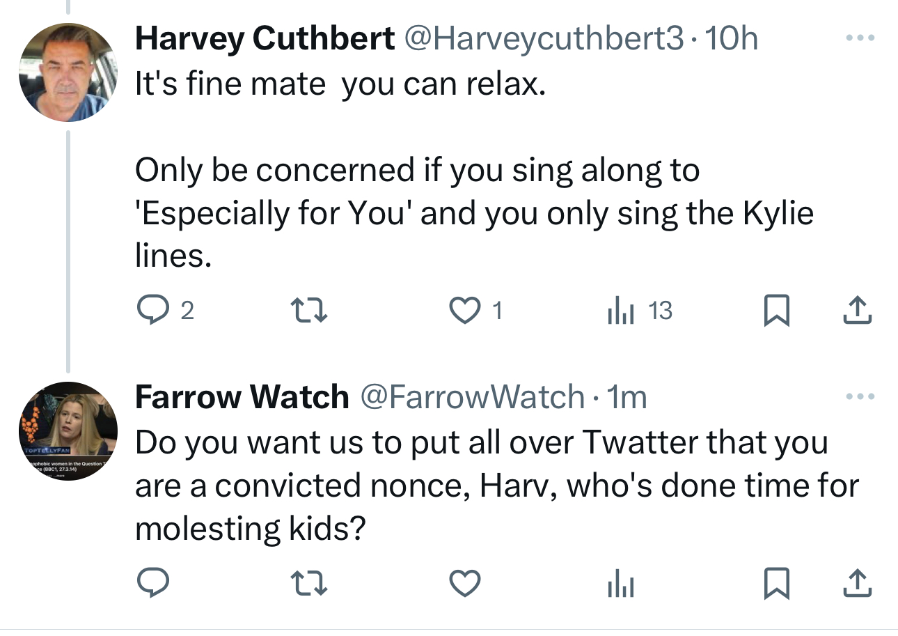Like Farrow Watch's tweet
898x636 pixels.
[x=464, y=584]
